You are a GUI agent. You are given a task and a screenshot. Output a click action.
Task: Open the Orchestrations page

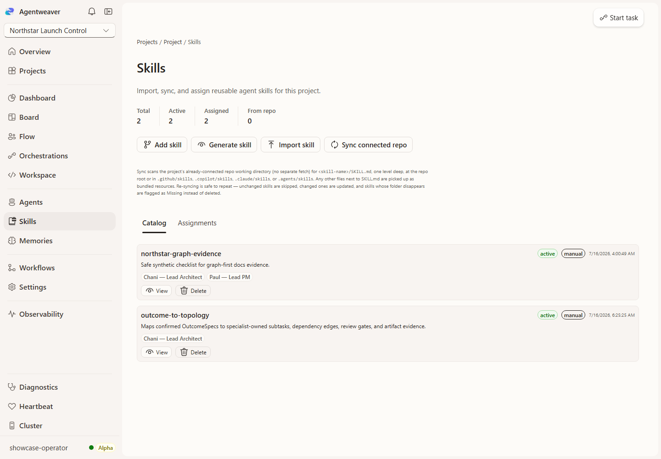pyautogui.click(x=60, y=156)
